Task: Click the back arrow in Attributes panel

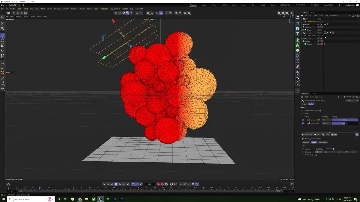Action: (339, 97)
